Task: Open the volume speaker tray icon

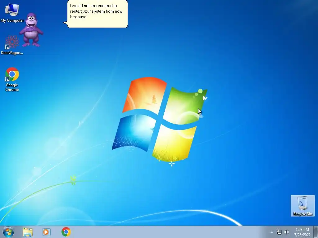Action: (286, 232)
